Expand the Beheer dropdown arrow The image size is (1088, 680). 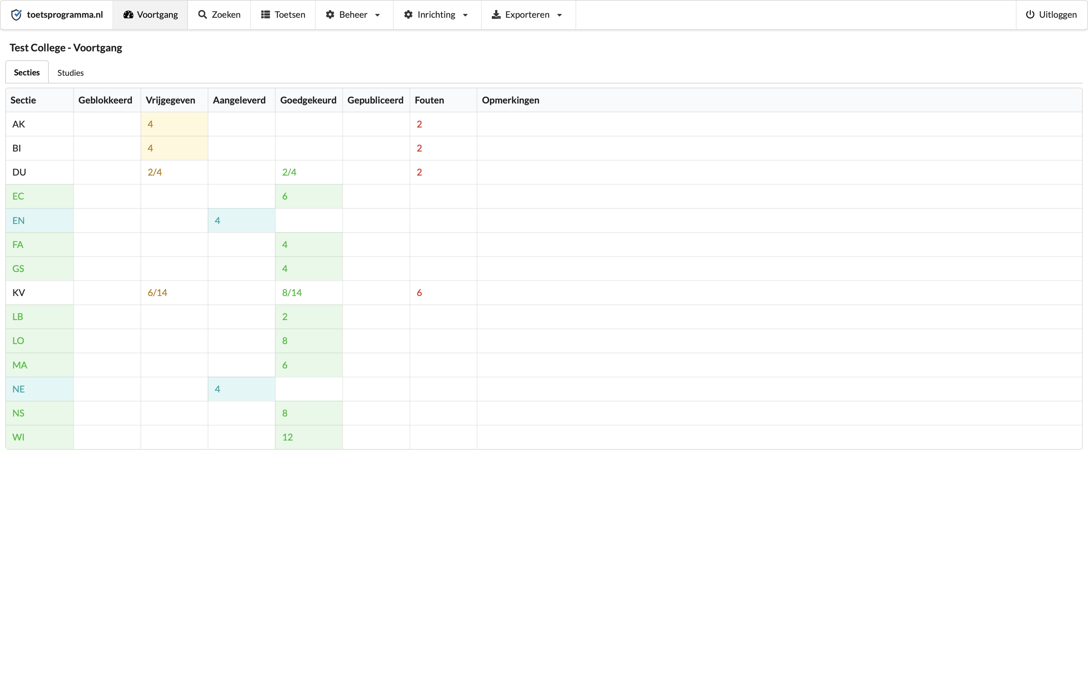[x=377, y=15]
